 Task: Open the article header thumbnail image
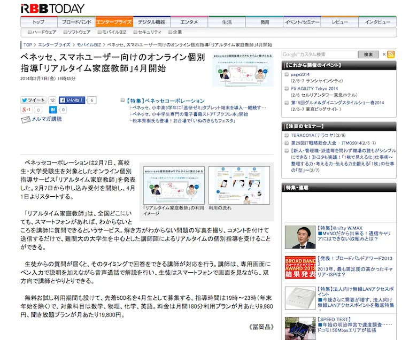click(x=243, y=70)
